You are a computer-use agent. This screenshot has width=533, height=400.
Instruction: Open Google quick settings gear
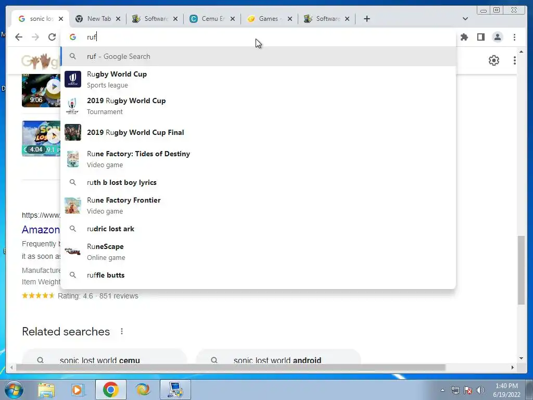493,60
